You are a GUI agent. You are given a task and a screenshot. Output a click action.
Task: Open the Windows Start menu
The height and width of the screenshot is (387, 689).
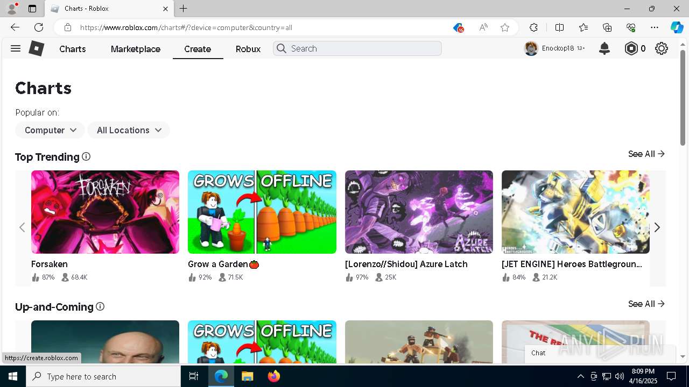tap(13, 376)
